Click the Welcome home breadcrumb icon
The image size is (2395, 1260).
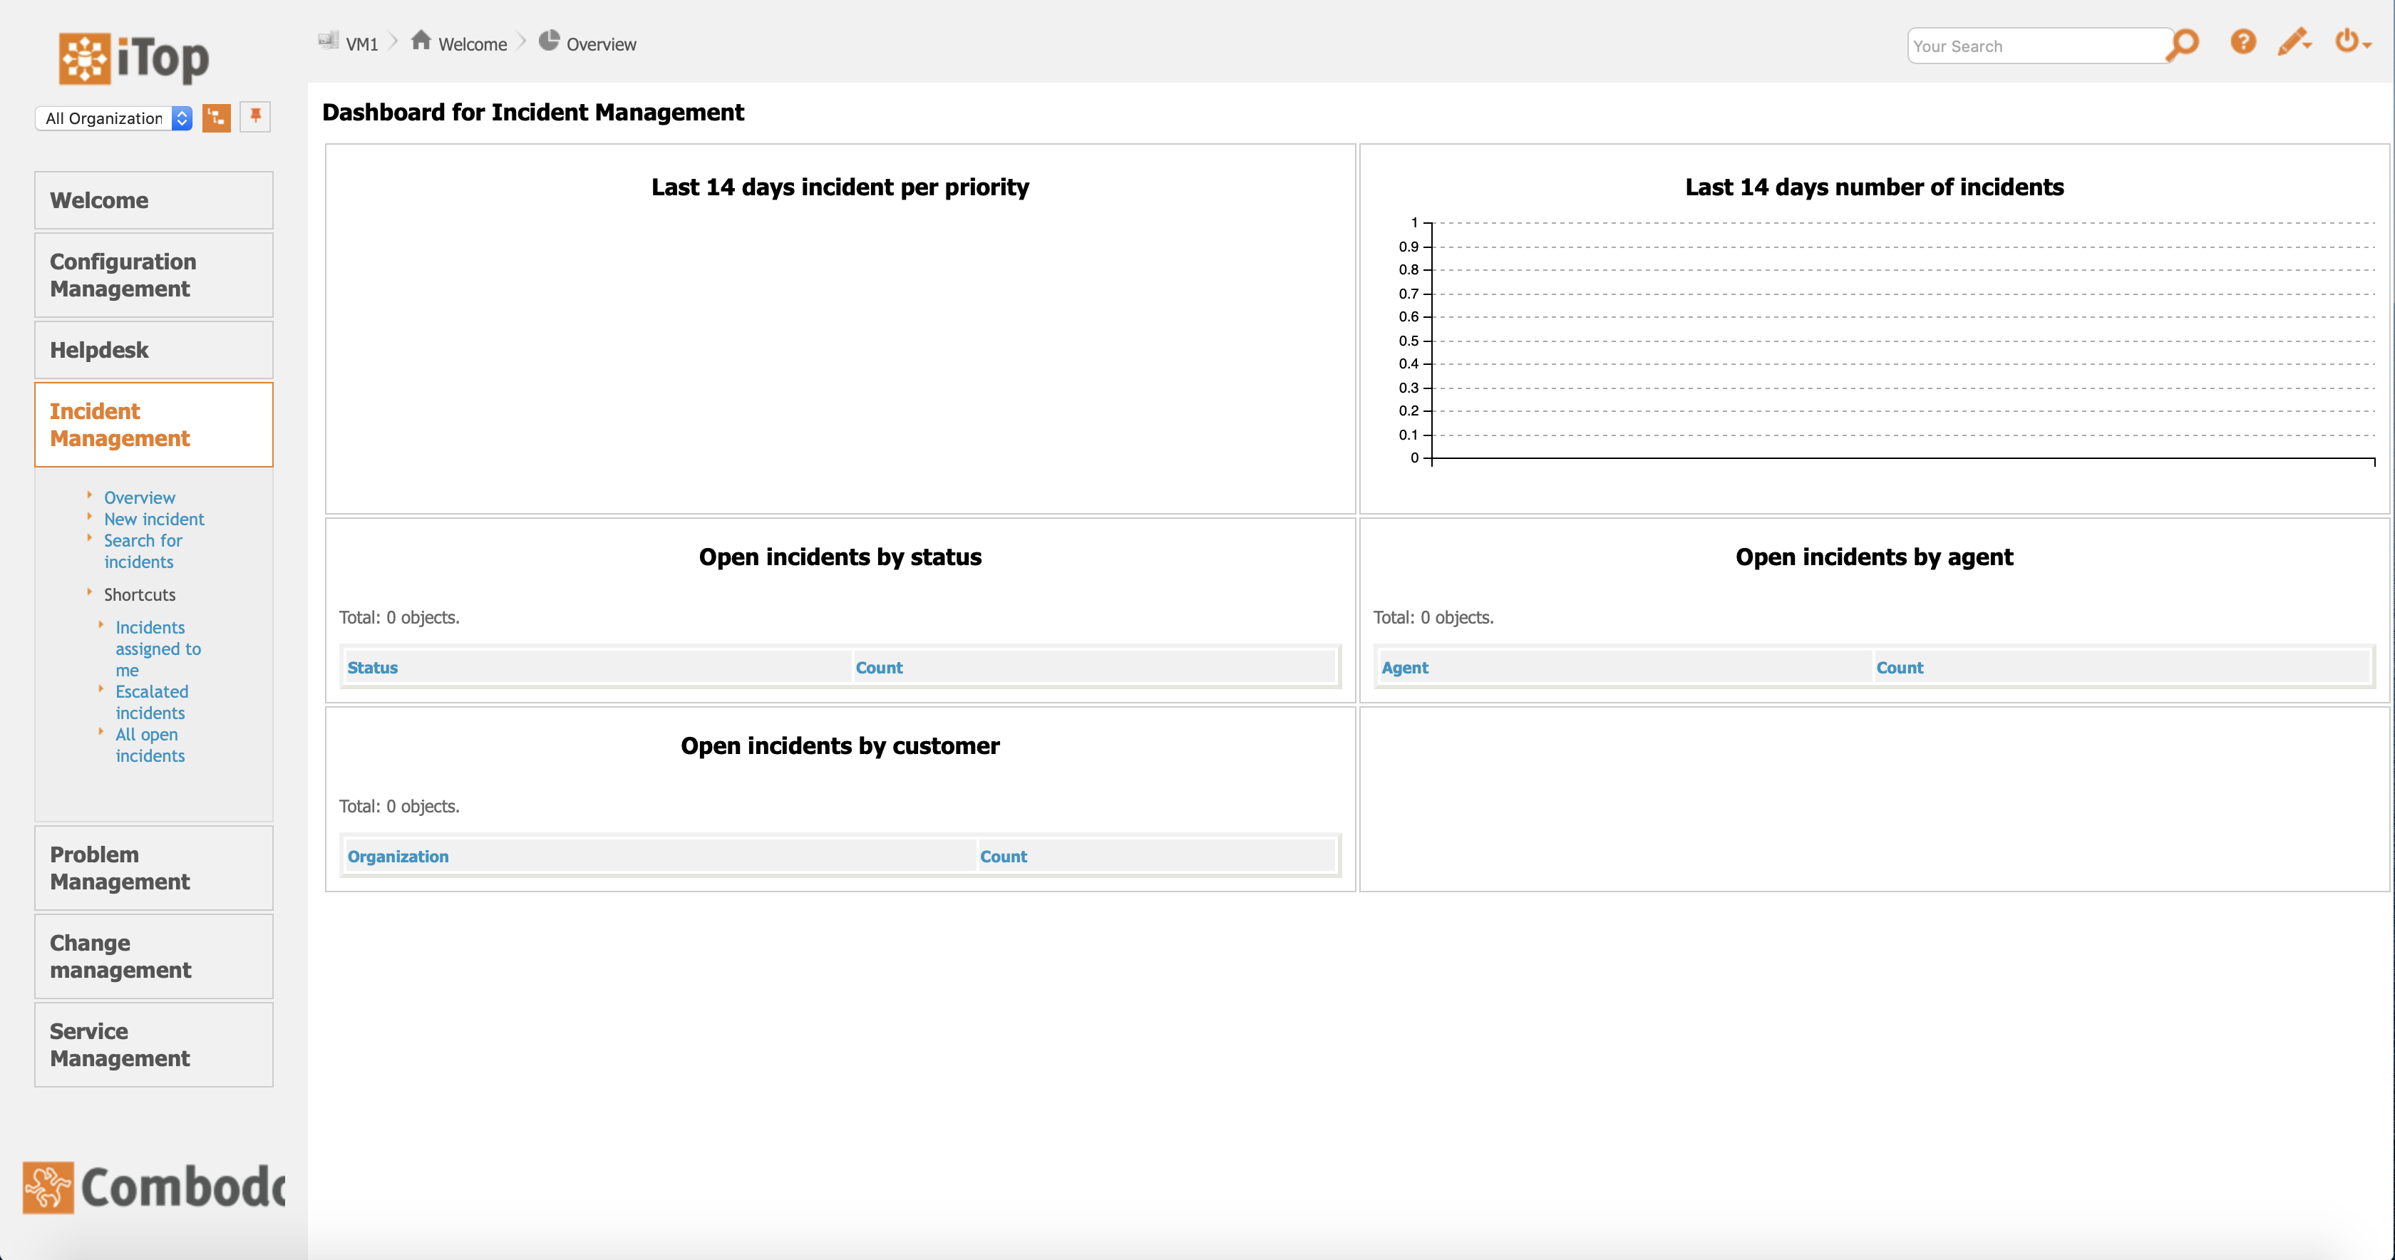[421, 41]
